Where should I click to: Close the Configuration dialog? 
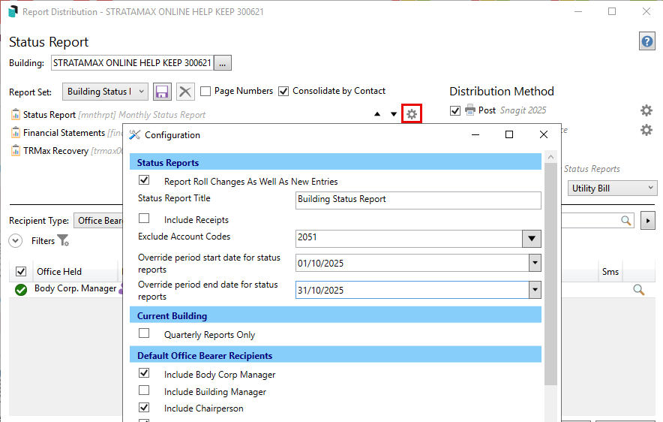[543, 134]
